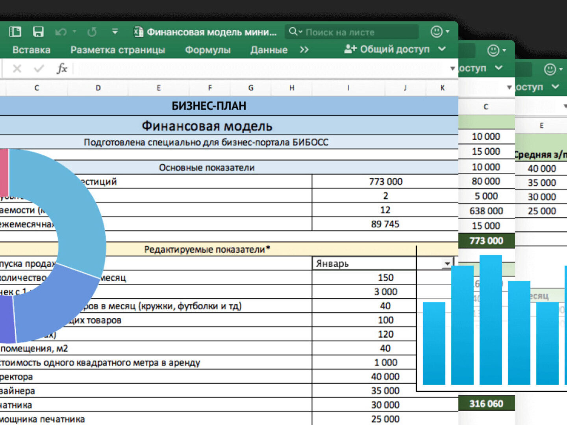Open the smiley feedback icon in front window
The image size is (567, 425).
click(x=436, y=31)
